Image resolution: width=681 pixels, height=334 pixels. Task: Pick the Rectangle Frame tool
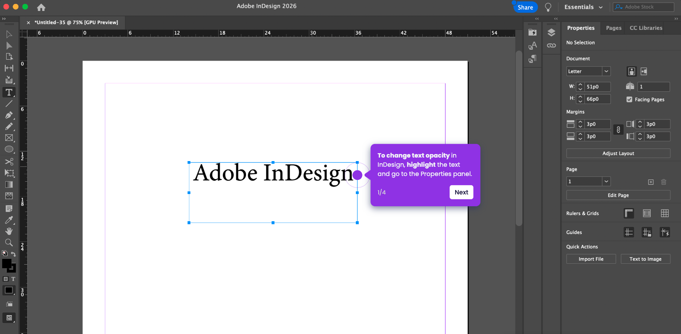click(x=9, y=138)
